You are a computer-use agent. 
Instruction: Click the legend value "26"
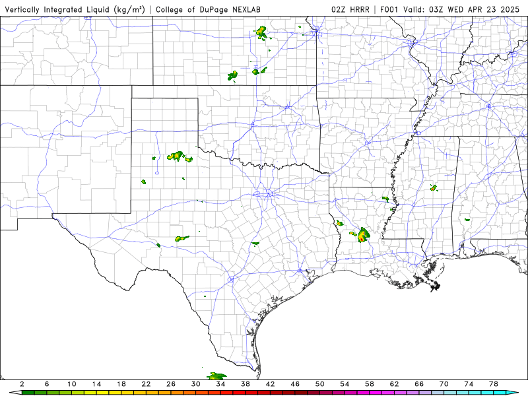point(171,384)
